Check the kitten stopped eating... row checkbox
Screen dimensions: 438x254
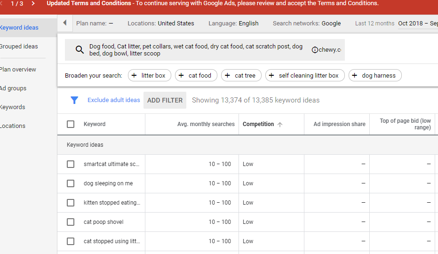(71, 203)
